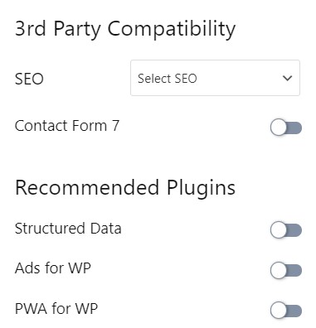Click the white knob on Ads for WP switch
This screenshot has width=316, height=328.
279,270
